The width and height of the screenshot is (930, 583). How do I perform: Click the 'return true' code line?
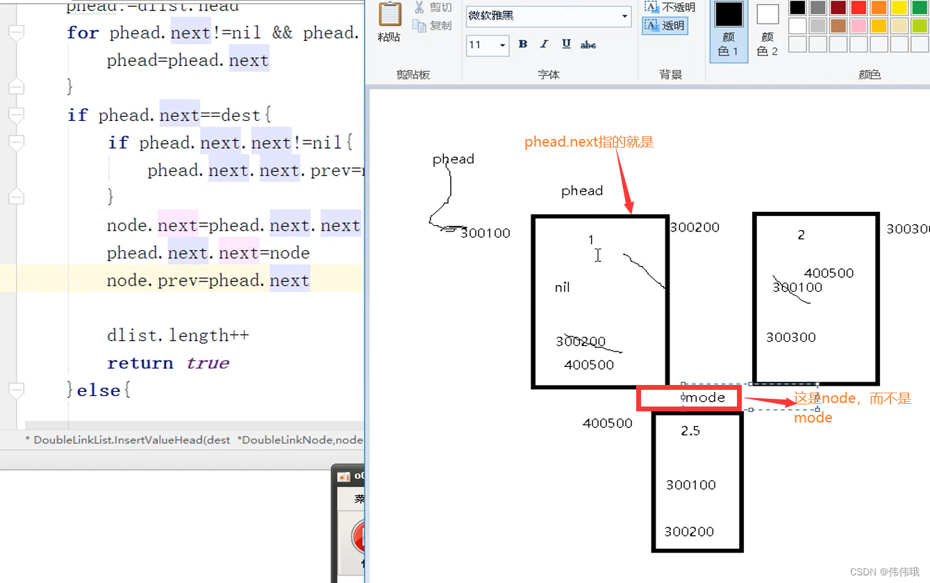[x=168, y=363]
